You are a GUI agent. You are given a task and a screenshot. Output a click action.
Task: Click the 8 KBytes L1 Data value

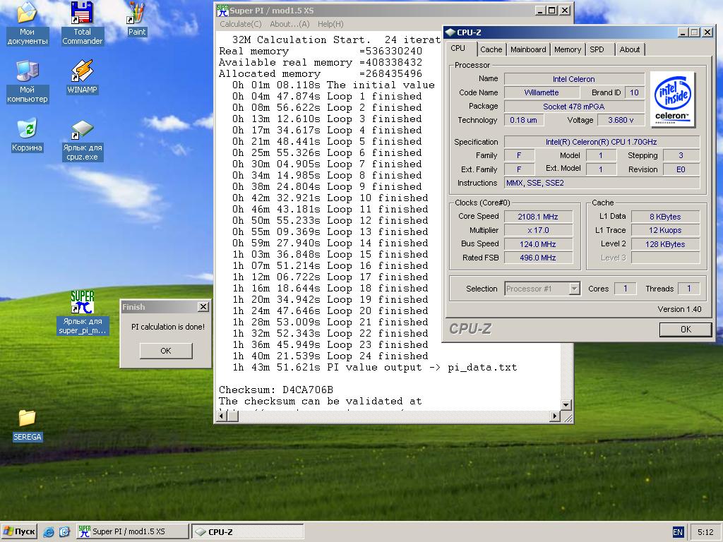[x=665, y=217]
